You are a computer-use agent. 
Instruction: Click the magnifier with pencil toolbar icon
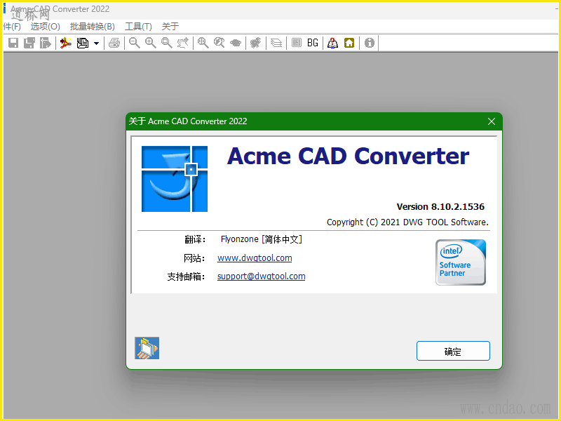219,43
